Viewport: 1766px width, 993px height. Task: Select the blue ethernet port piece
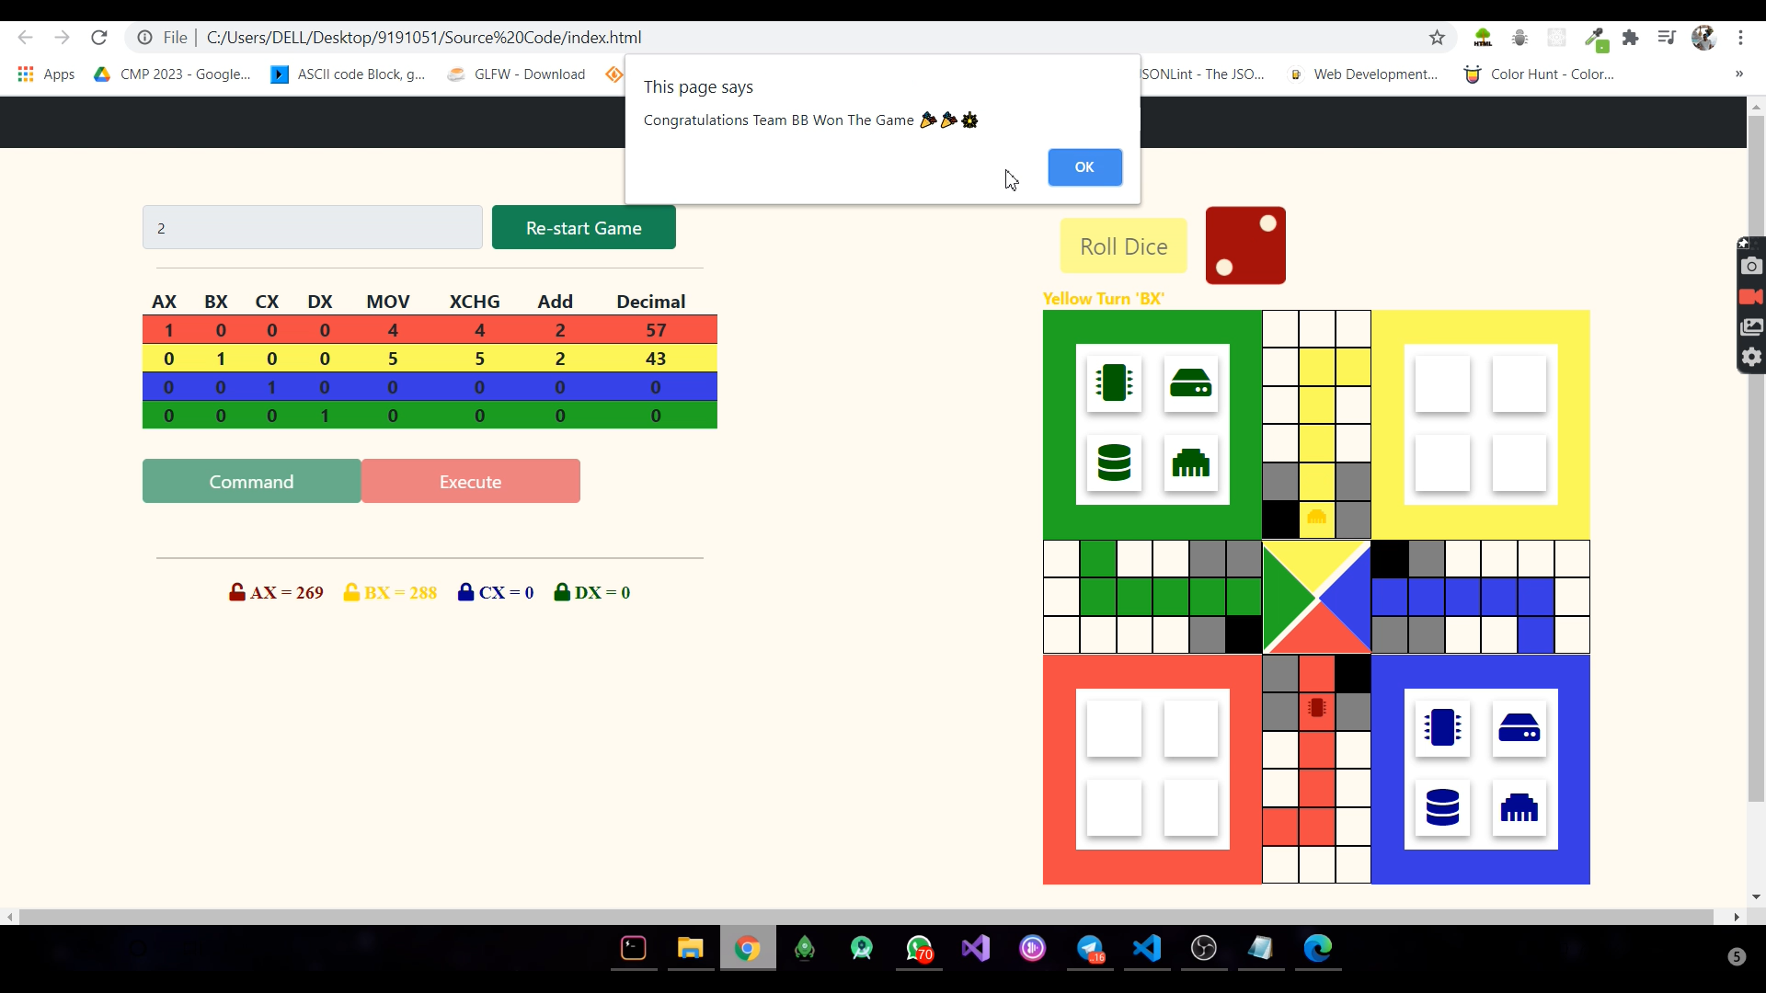tap(1519, 807)
